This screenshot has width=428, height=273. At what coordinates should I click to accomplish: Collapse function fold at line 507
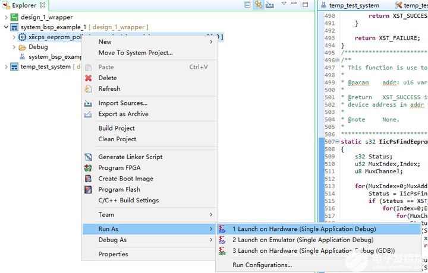point(338,142)
